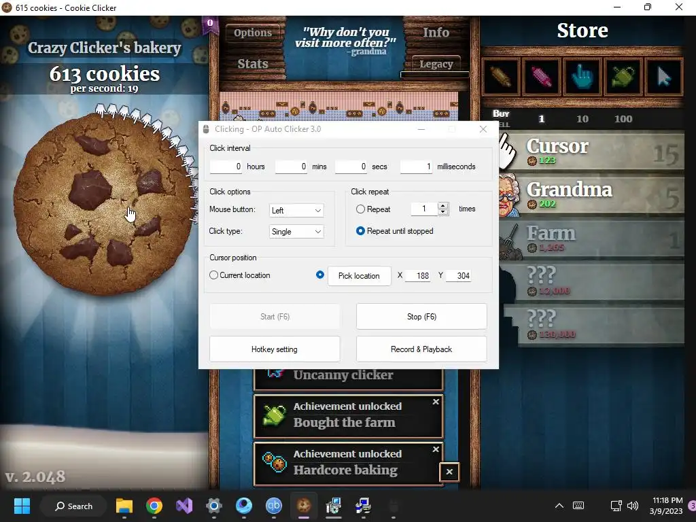The height and width of the screenshot is (522, 696).
Task: Open the Info menu
Action: point(436,33)
